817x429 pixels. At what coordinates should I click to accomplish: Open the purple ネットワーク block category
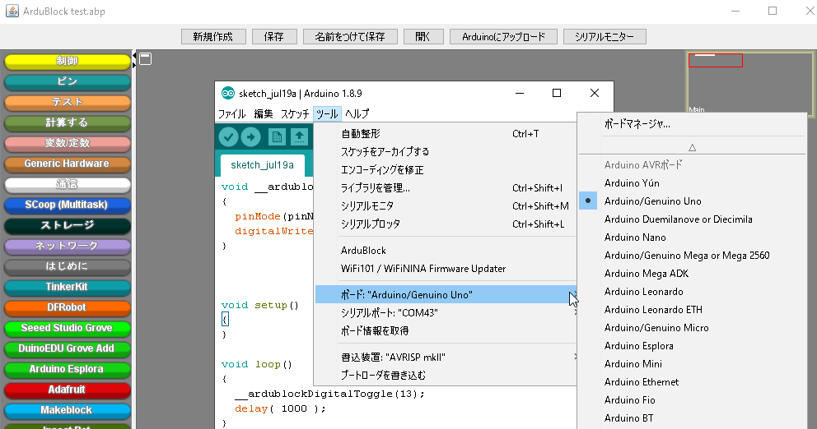click(x=67, y=246)
